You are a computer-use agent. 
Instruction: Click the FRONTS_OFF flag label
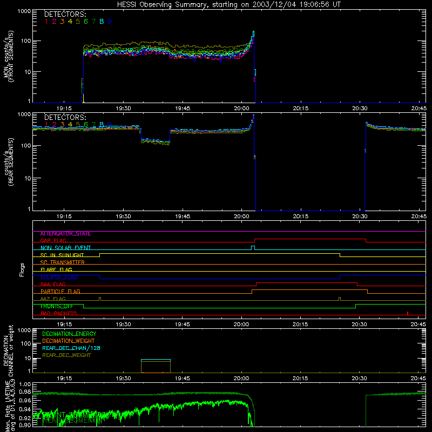[x=57, y=306]
